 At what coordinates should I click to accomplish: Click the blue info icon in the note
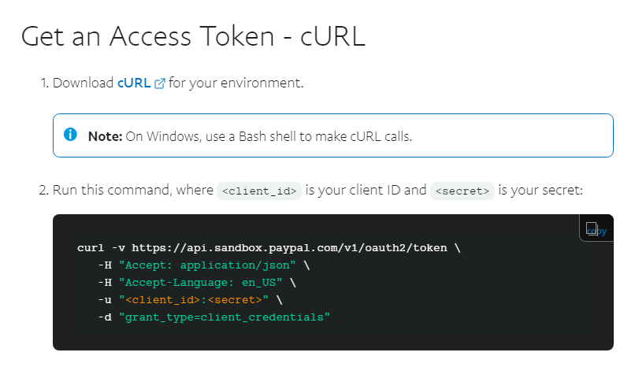(x=71, y=135)
